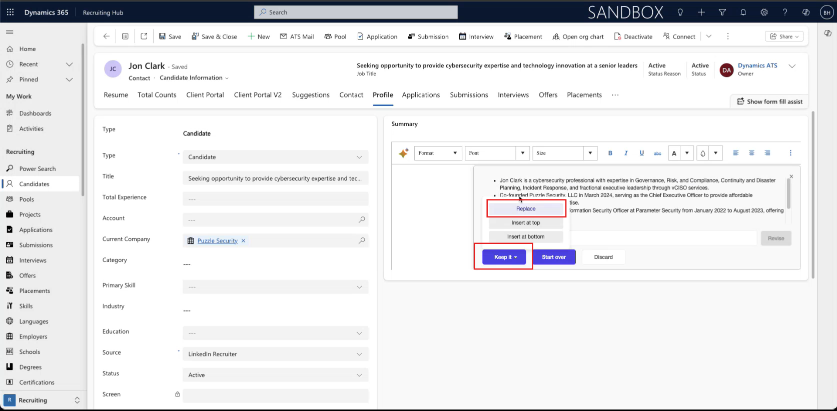Open the settings gear icon

pos(764,12)
